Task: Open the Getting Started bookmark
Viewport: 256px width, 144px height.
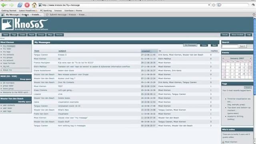Action: click(9, 11)
